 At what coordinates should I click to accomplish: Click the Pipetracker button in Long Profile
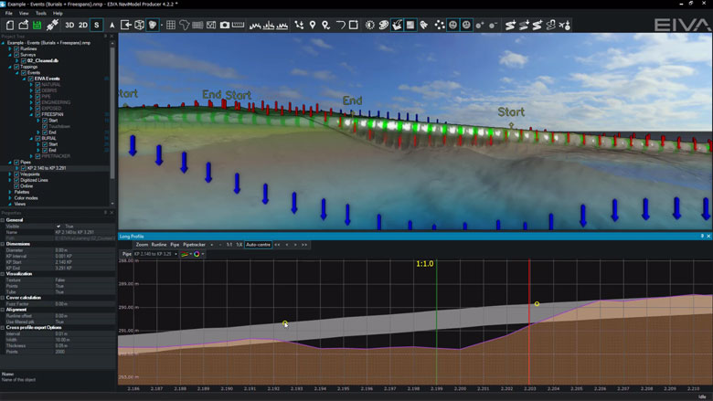pyautogui.click(x=194, y=245)
